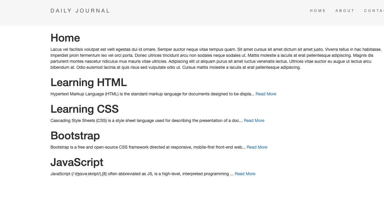Go to the ABOUT navigation item
Image resolution: width=384 pixels, height=206 pixels.
[345, 11]
